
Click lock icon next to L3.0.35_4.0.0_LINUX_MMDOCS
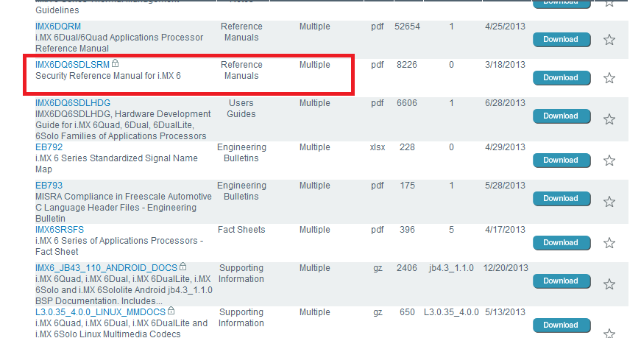171,312
